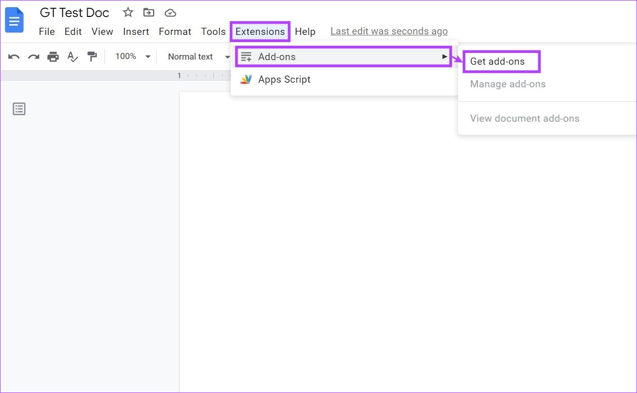Open the Format menu
Viewport: 637px width, 393px height.
click(x=175, y=31)
